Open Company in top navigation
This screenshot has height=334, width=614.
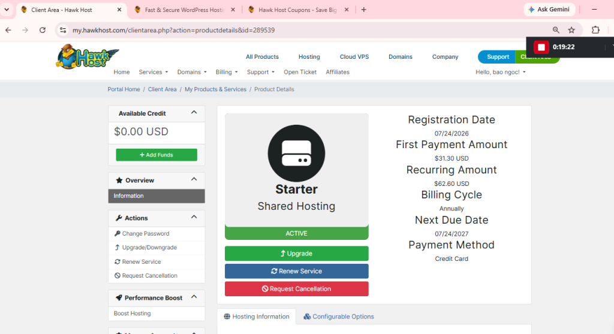[446, 57]
